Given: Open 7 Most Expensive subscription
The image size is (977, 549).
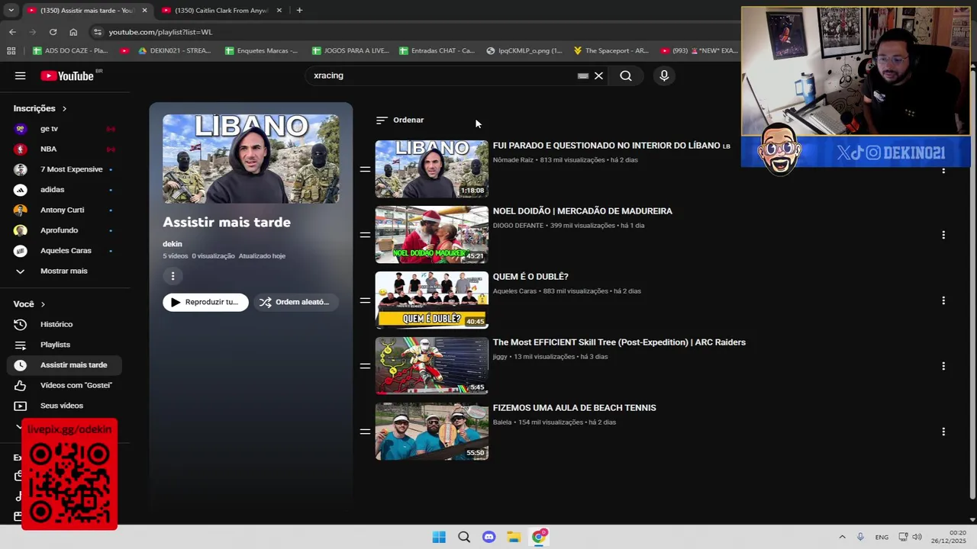Looking at the screenshot, I should pyautogui.click(x=64, y=169).
